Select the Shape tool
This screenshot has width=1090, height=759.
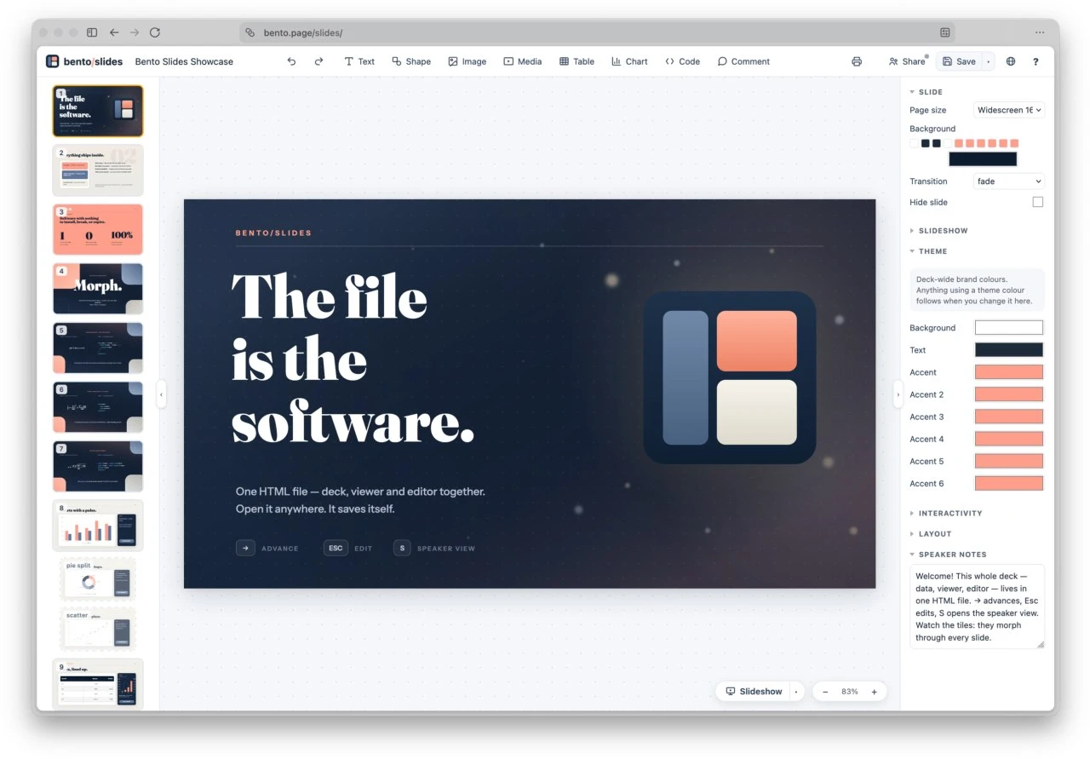(410, 61)
